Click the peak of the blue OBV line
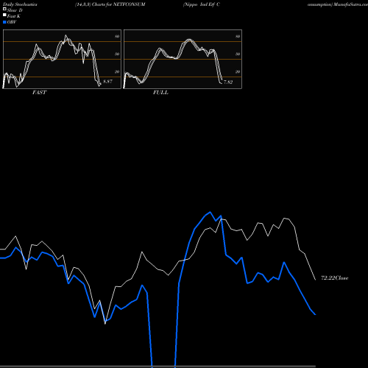This screenshot has height=368, width=368. click(210, 212)
